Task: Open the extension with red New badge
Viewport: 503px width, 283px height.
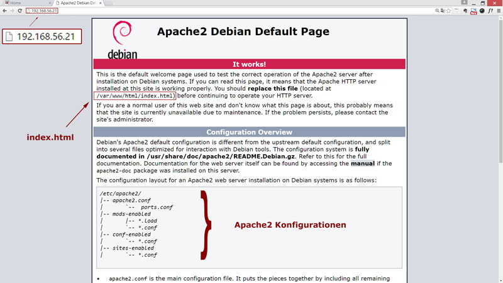Action: pos(474,11)
